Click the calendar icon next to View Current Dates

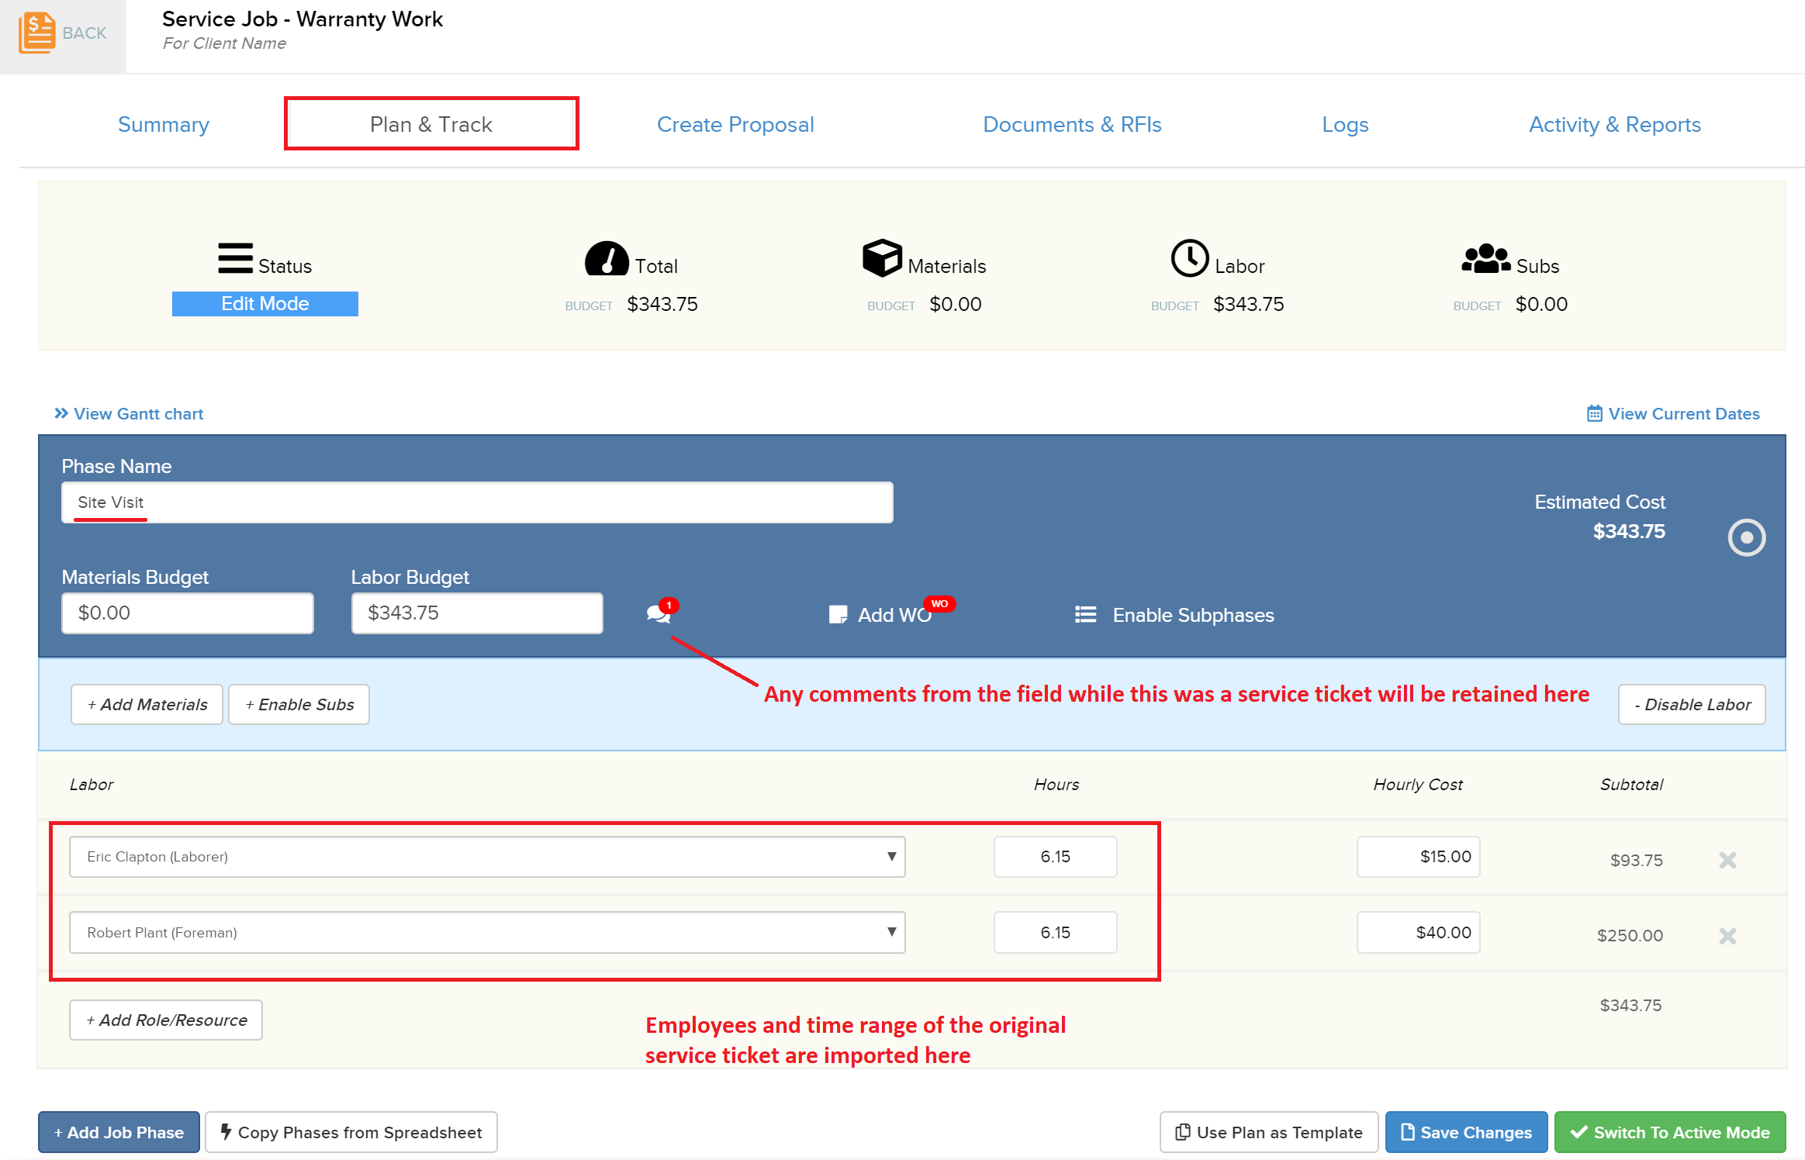point(1594,413)
